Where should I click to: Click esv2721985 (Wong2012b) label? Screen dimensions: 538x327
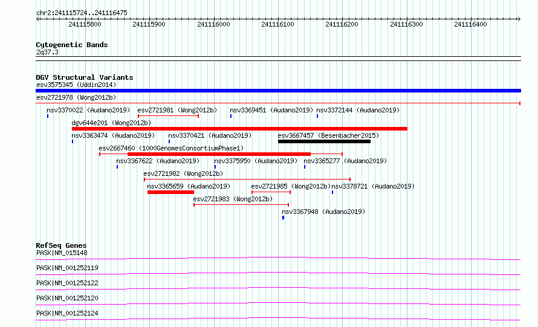pos(291,186)
